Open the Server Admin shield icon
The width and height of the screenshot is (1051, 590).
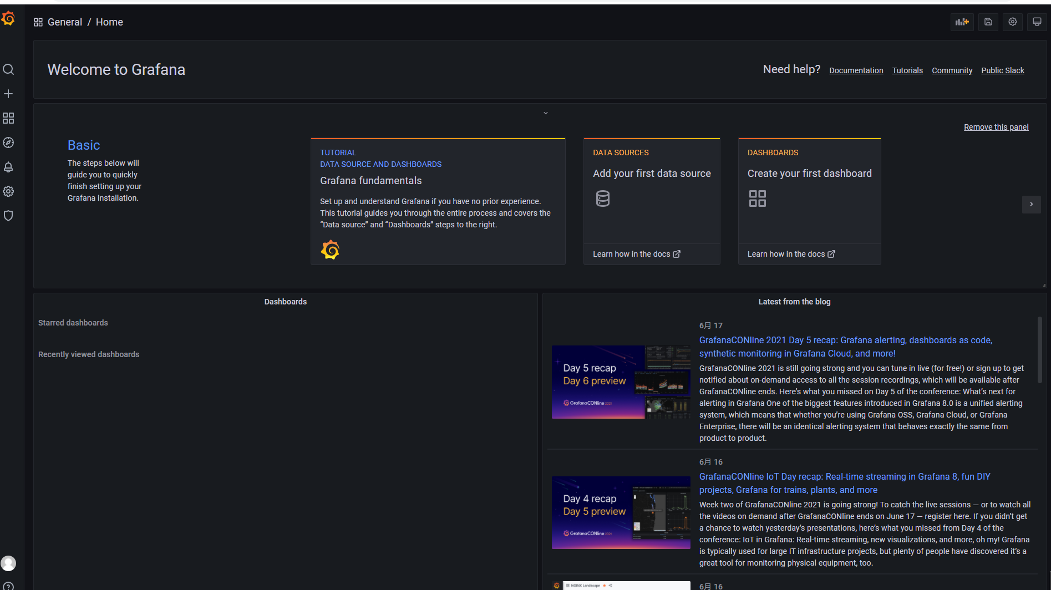pyautogui.click(x=8, y=216)
